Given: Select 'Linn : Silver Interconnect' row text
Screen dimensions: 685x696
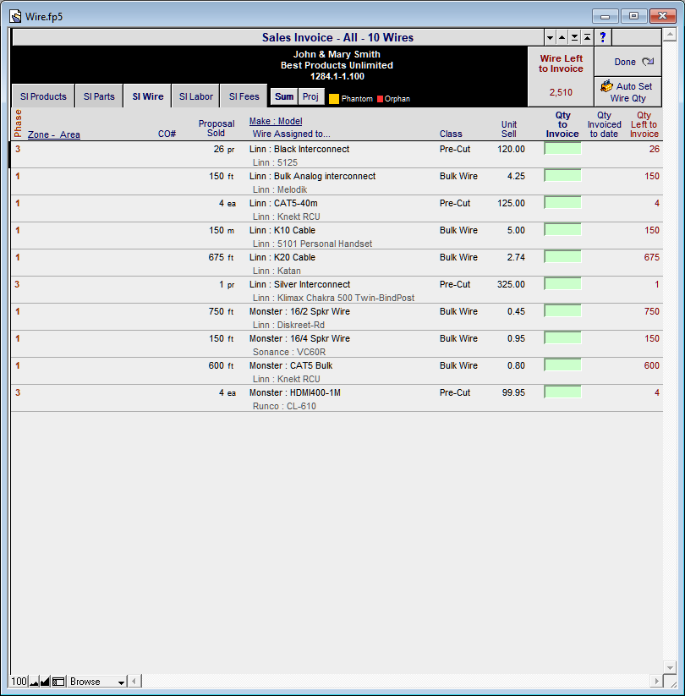Looking at the screenshot, I should [x=299, y=284].
